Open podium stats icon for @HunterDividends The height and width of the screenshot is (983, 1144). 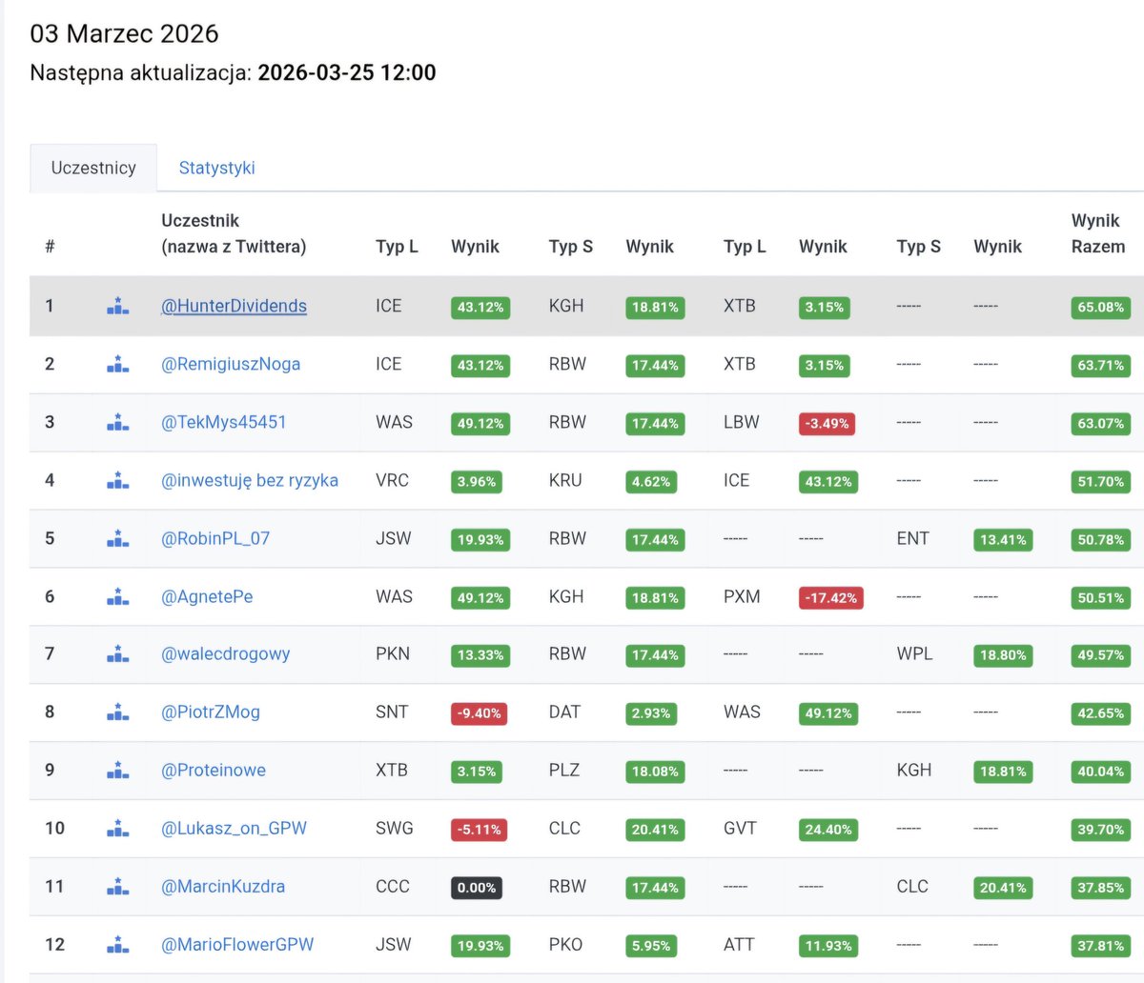point(117,306)
